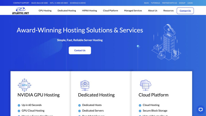Select the Cloud Hosting list item
Viewport: 206px width, 116px height.
(x=151, y=105)
